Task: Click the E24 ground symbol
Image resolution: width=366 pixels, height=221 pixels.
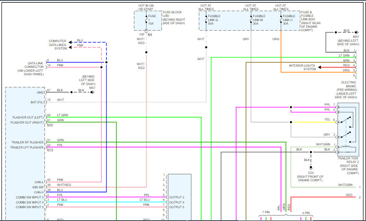Action: coord(311,167)
